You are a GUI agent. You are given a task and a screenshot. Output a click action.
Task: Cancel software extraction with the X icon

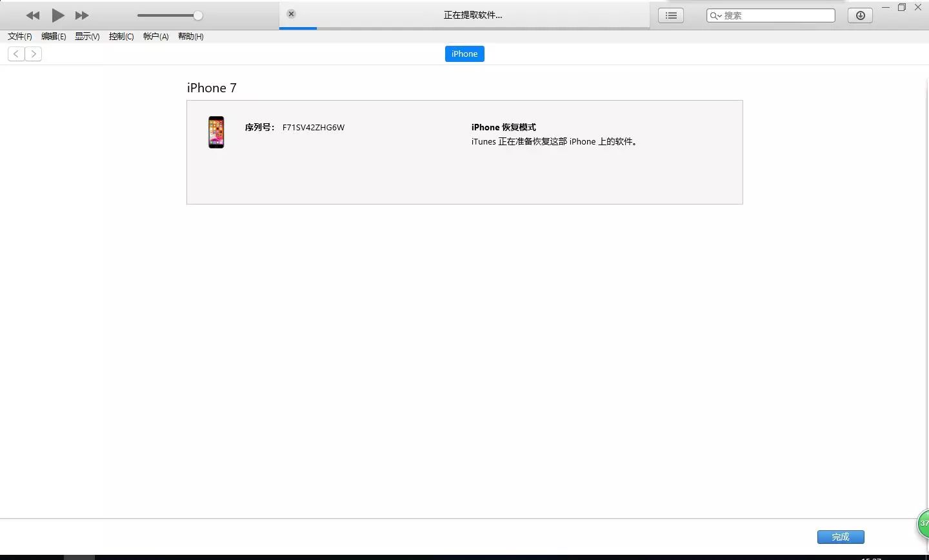tap(292, 14)
